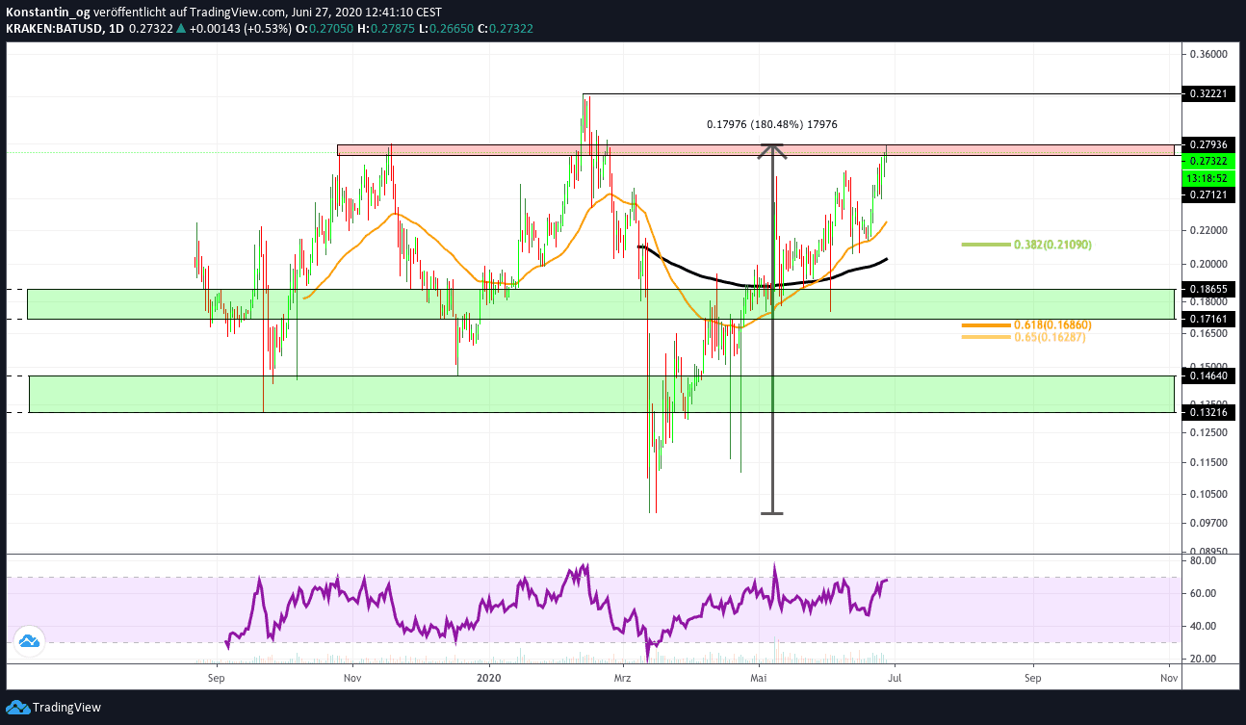The image size is (1246, 725).
Task: Click the 13:18:52 candle countdown label
Action: [1207, 178]
